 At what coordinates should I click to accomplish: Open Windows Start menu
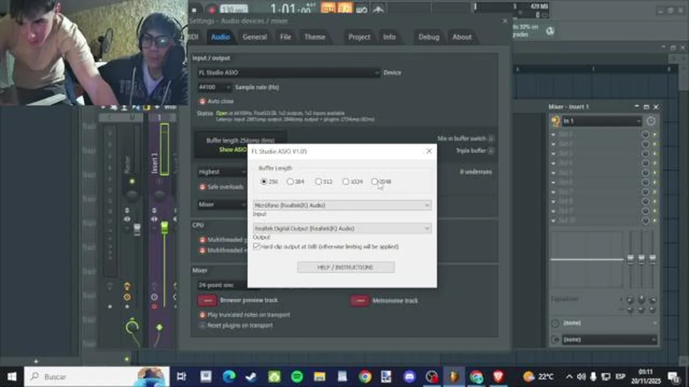pos(11,377)
